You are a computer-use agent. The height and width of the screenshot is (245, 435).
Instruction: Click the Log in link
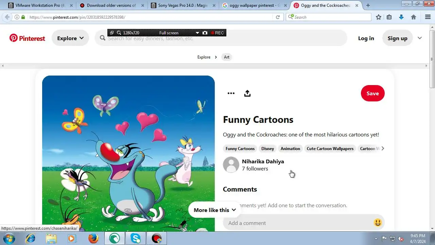pos(366,38)
